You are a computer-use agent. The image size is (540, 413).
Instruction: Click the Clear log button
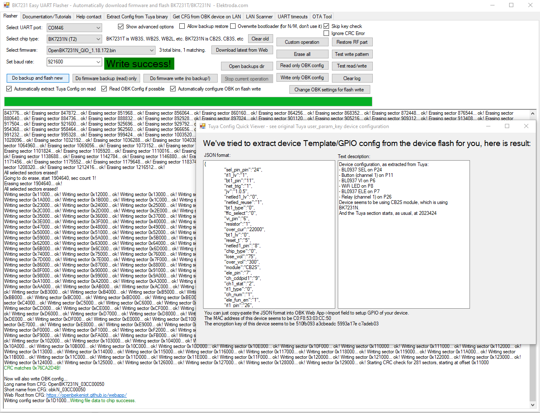point(352,78)
